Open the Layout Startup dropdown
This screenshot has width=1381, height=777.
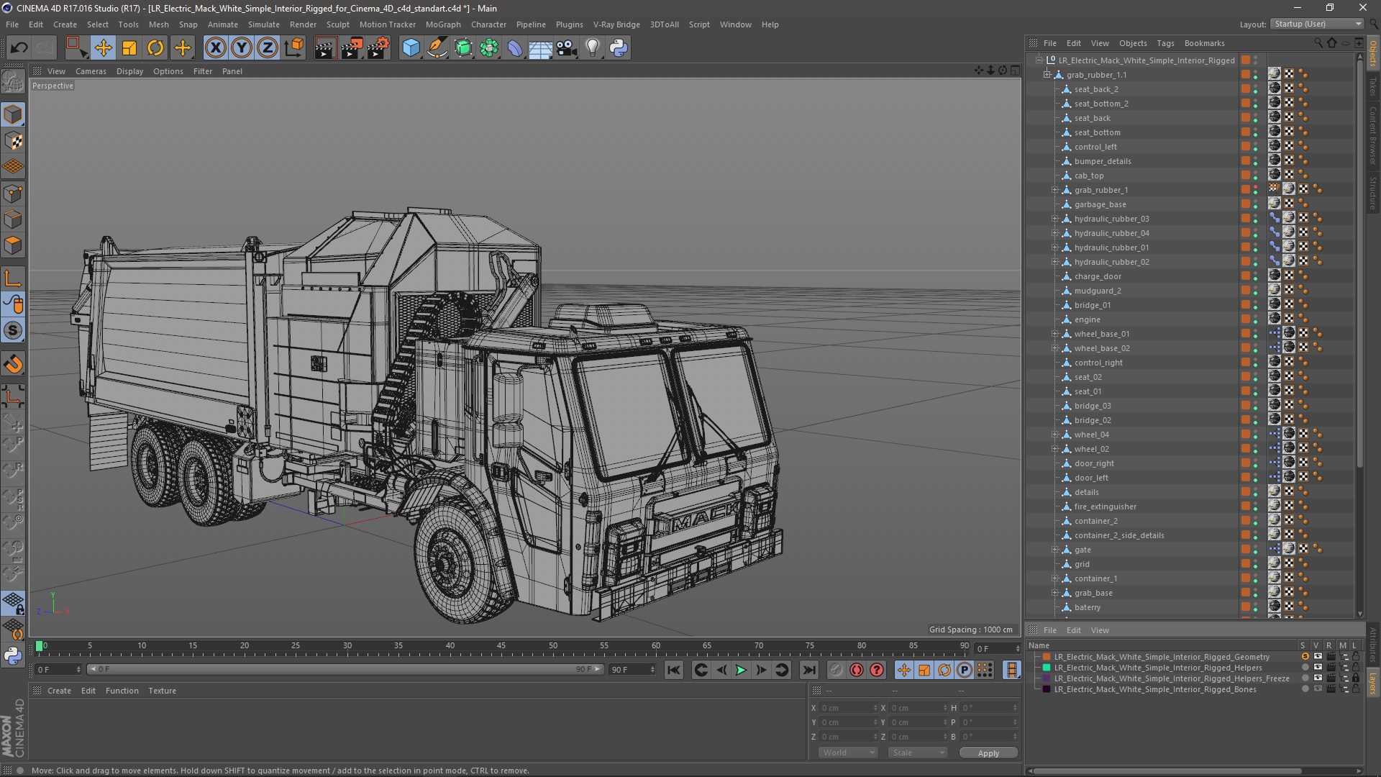[x=1317, y=24]
